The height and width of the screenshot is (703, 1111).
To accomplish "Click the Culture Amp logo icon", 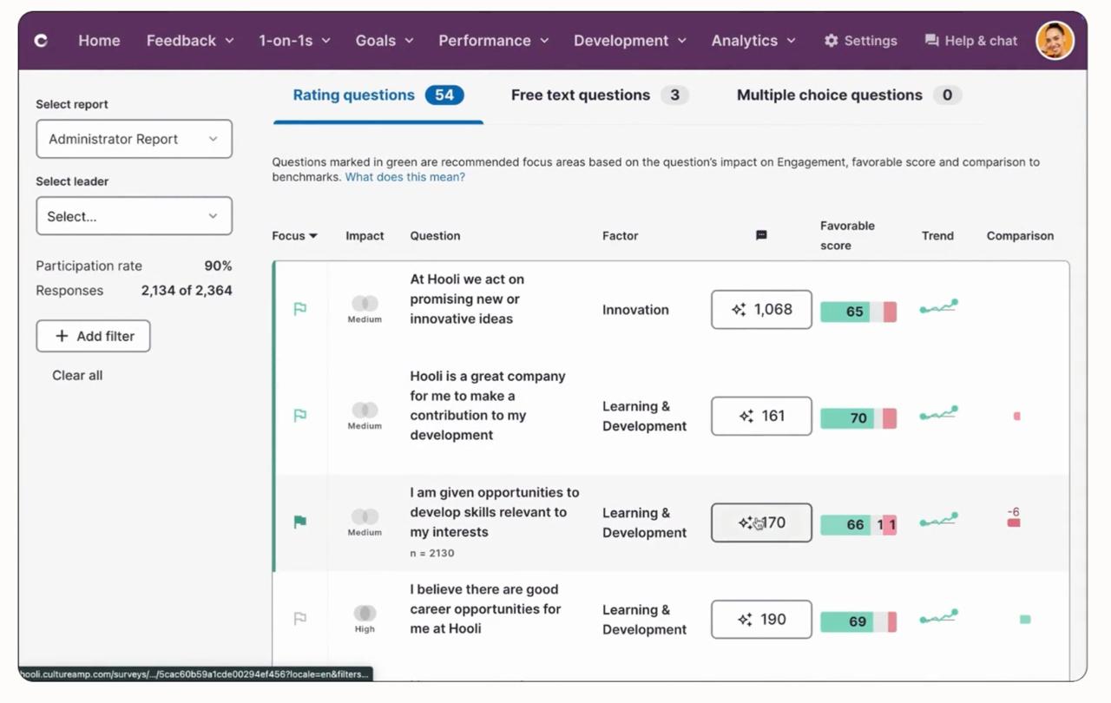I will [x=41, y=40].
